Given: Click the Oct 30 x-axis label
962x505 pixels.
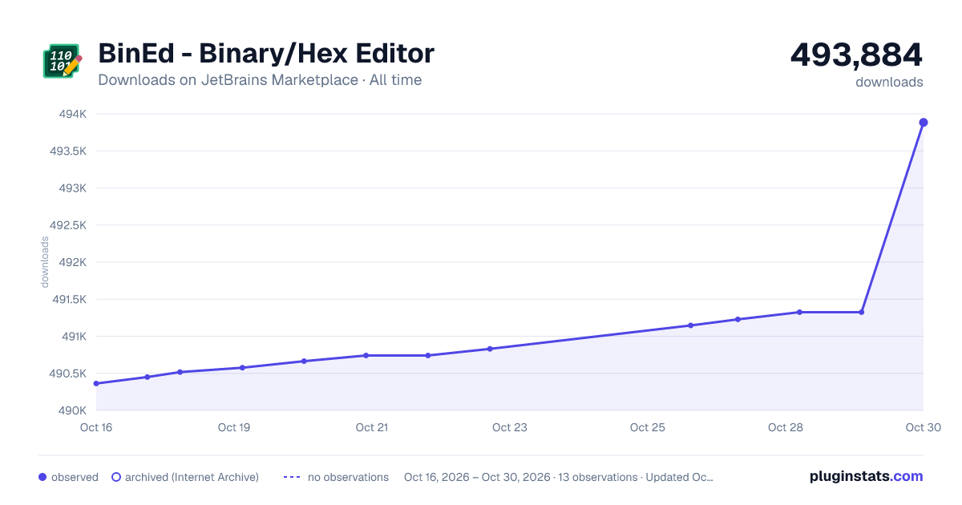Looking at the screenshot, I should [922, 427].
